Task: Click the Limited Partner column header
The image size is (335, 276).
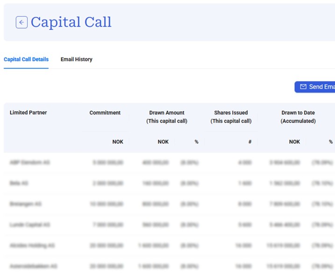Action: (29, 113)
